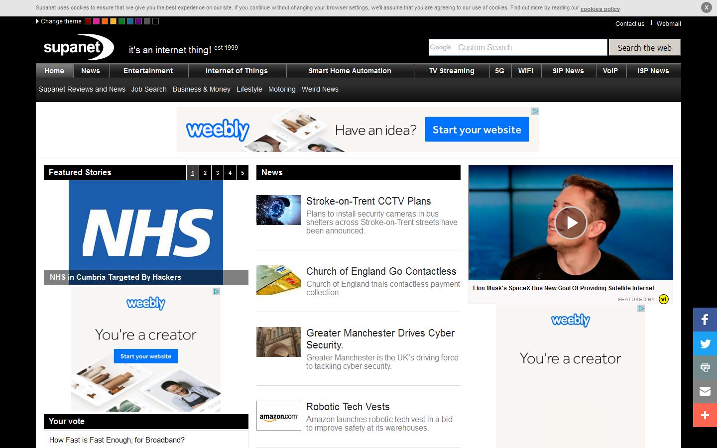Screen dimensions: 717x448
Task: Go to SIP News section
Action: 568,71
